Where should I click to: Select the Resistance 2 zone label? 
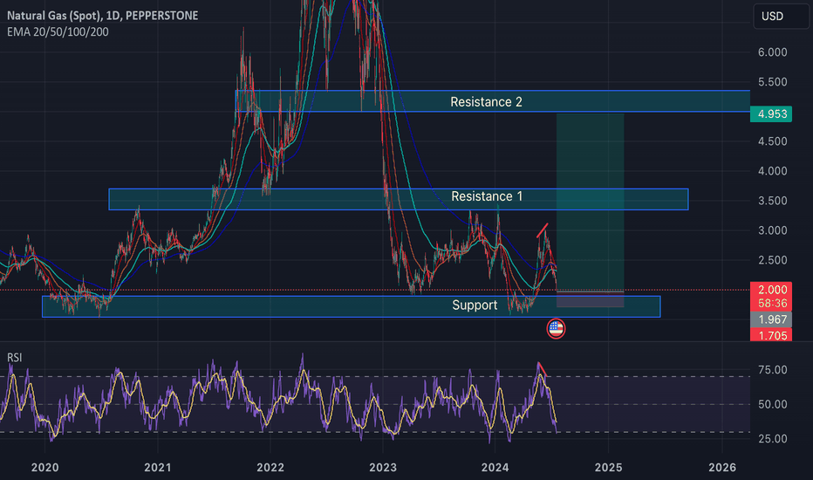(486, 102)
